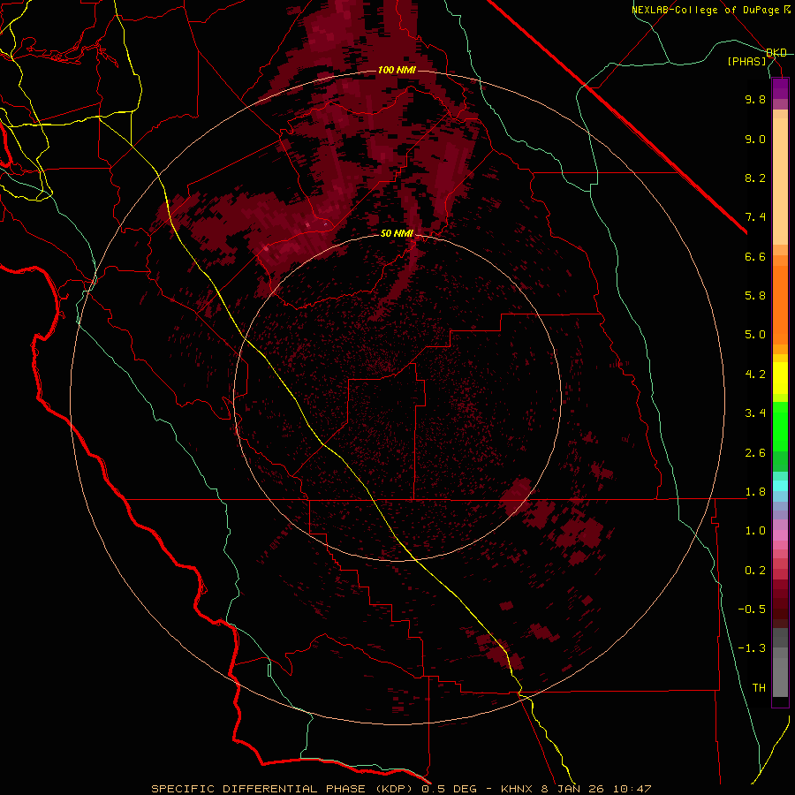Click the pink segment near 1.0 on color bar

click(x=780, y=534)
